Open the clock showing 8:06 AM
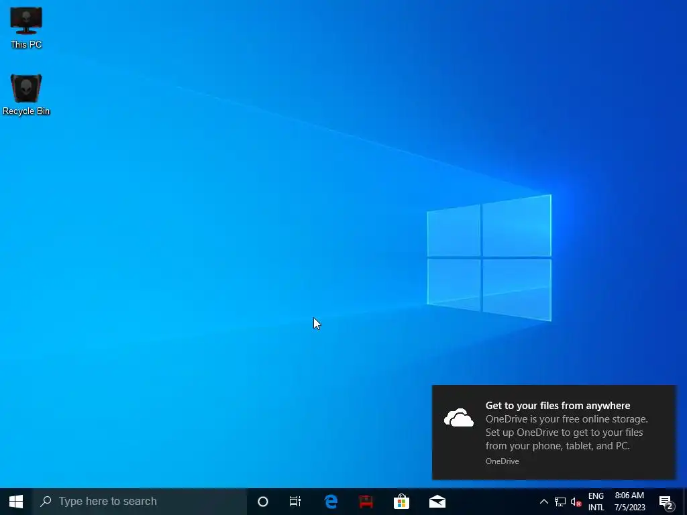The height and width of the screenshot is (515, 687). (629, 502)
